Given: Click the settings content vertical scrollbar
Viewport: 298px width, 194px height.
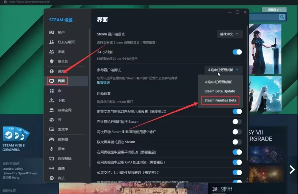Looking at the screenshot, I should [x=247, y=93].
